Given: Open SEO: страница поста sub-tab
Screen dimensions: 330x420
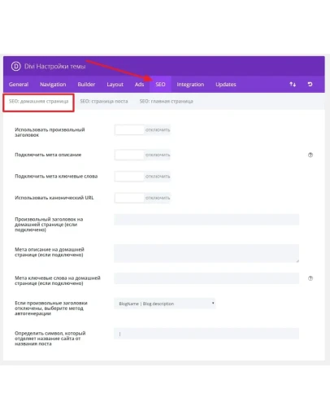Looking at the screenshot, I should coord(104,102).
